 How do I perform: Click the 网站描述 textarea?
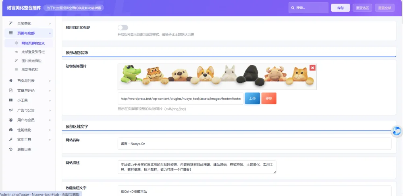click(197, 167)
